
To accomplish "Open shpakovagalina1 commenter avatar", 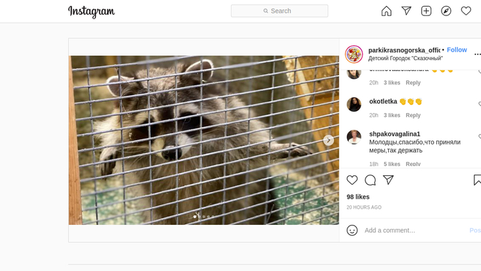I will (x=354, y=137).
